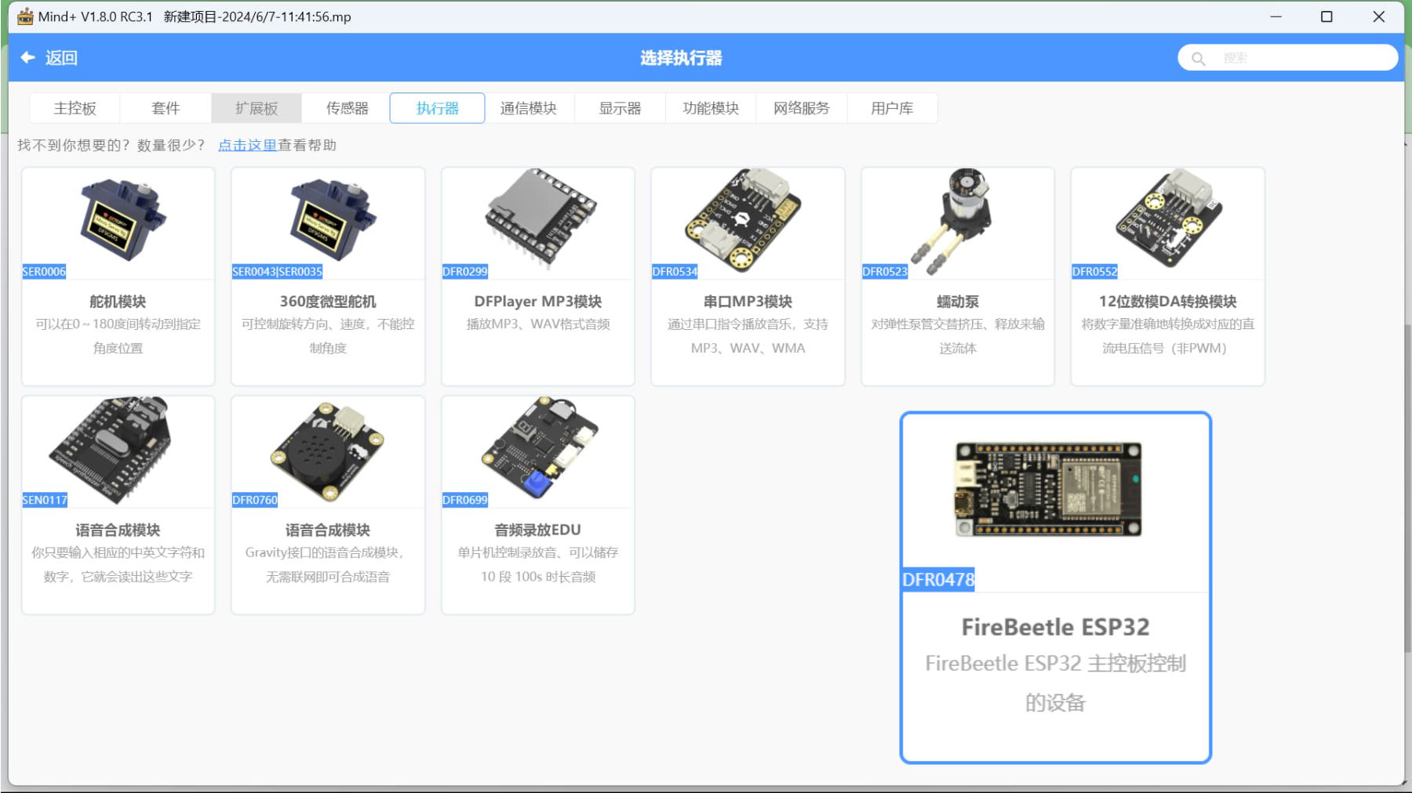This screenshot has width=1412, height=793.
Task: Switch to the 用户库 tab
Action: point(892,108)
